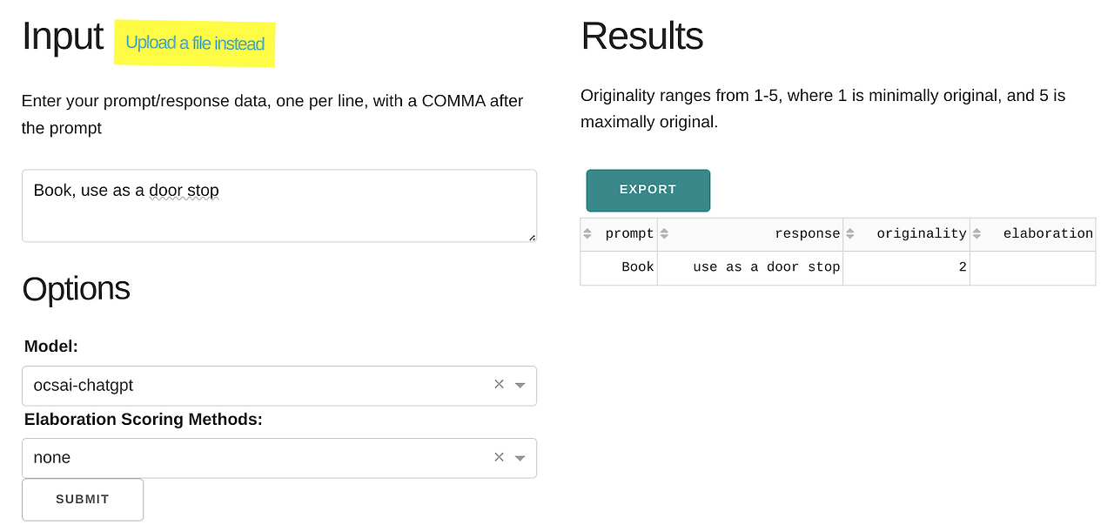Sort by prompt column using sort icon
The height and width of the screenshot is (532, 1114).
[x=587, y=233]
